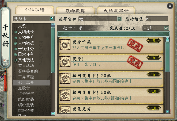Click scroll-down arrow of category tree
The image size is (177, 121).
[x=53, y=114]
